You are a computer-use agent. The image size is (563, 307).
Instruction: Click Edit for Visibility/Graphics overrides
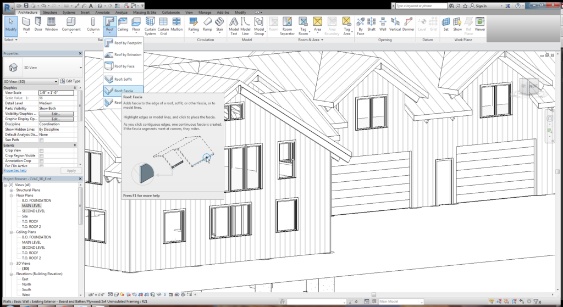click(x=56, y=114)
